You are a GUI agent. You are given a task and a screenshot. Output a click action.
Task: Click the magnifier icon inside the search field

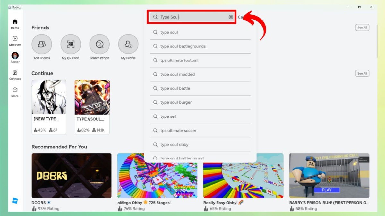pos(155,17)
